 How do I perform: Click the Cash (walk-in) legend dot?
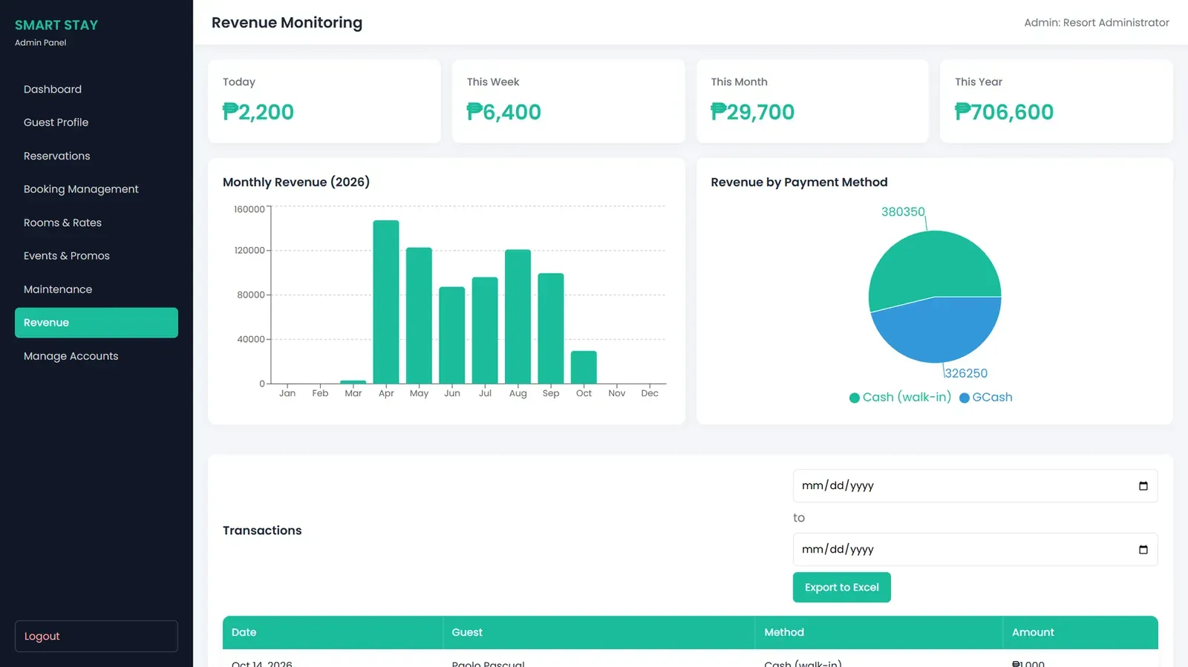[855, 398]
